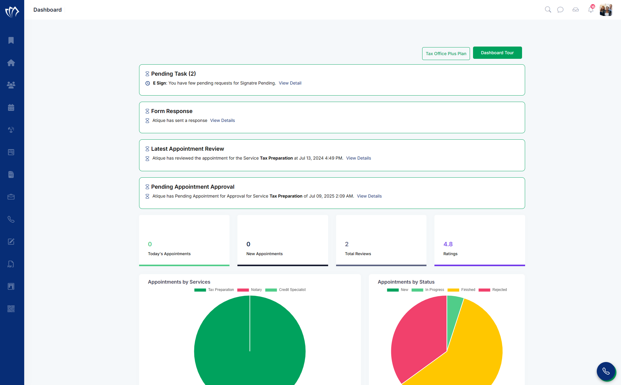Open the user profile avatar
Screen dimensions: 621x385
606,10
